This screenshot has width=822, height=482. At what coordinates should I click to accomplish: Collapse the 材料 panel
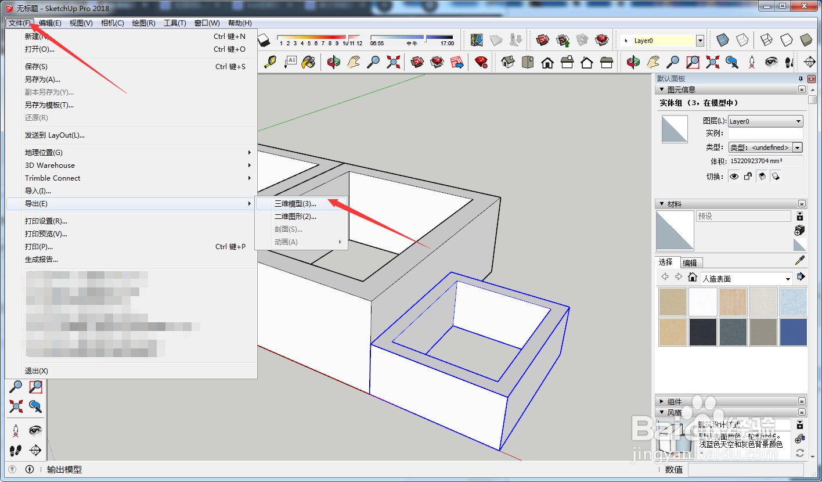[661, 204]
